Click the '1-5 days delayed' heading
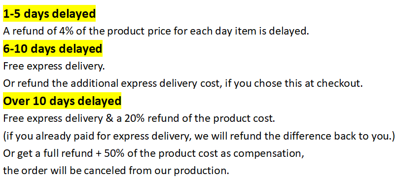This screenshot has width=400, height=180. coord(49,13)
